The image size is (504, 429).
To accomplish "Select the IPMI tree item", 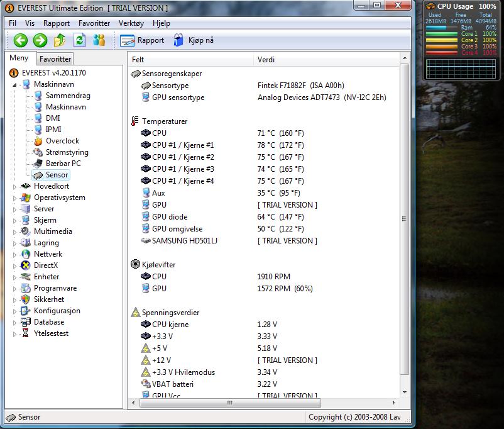I will [x=53, y=130].
